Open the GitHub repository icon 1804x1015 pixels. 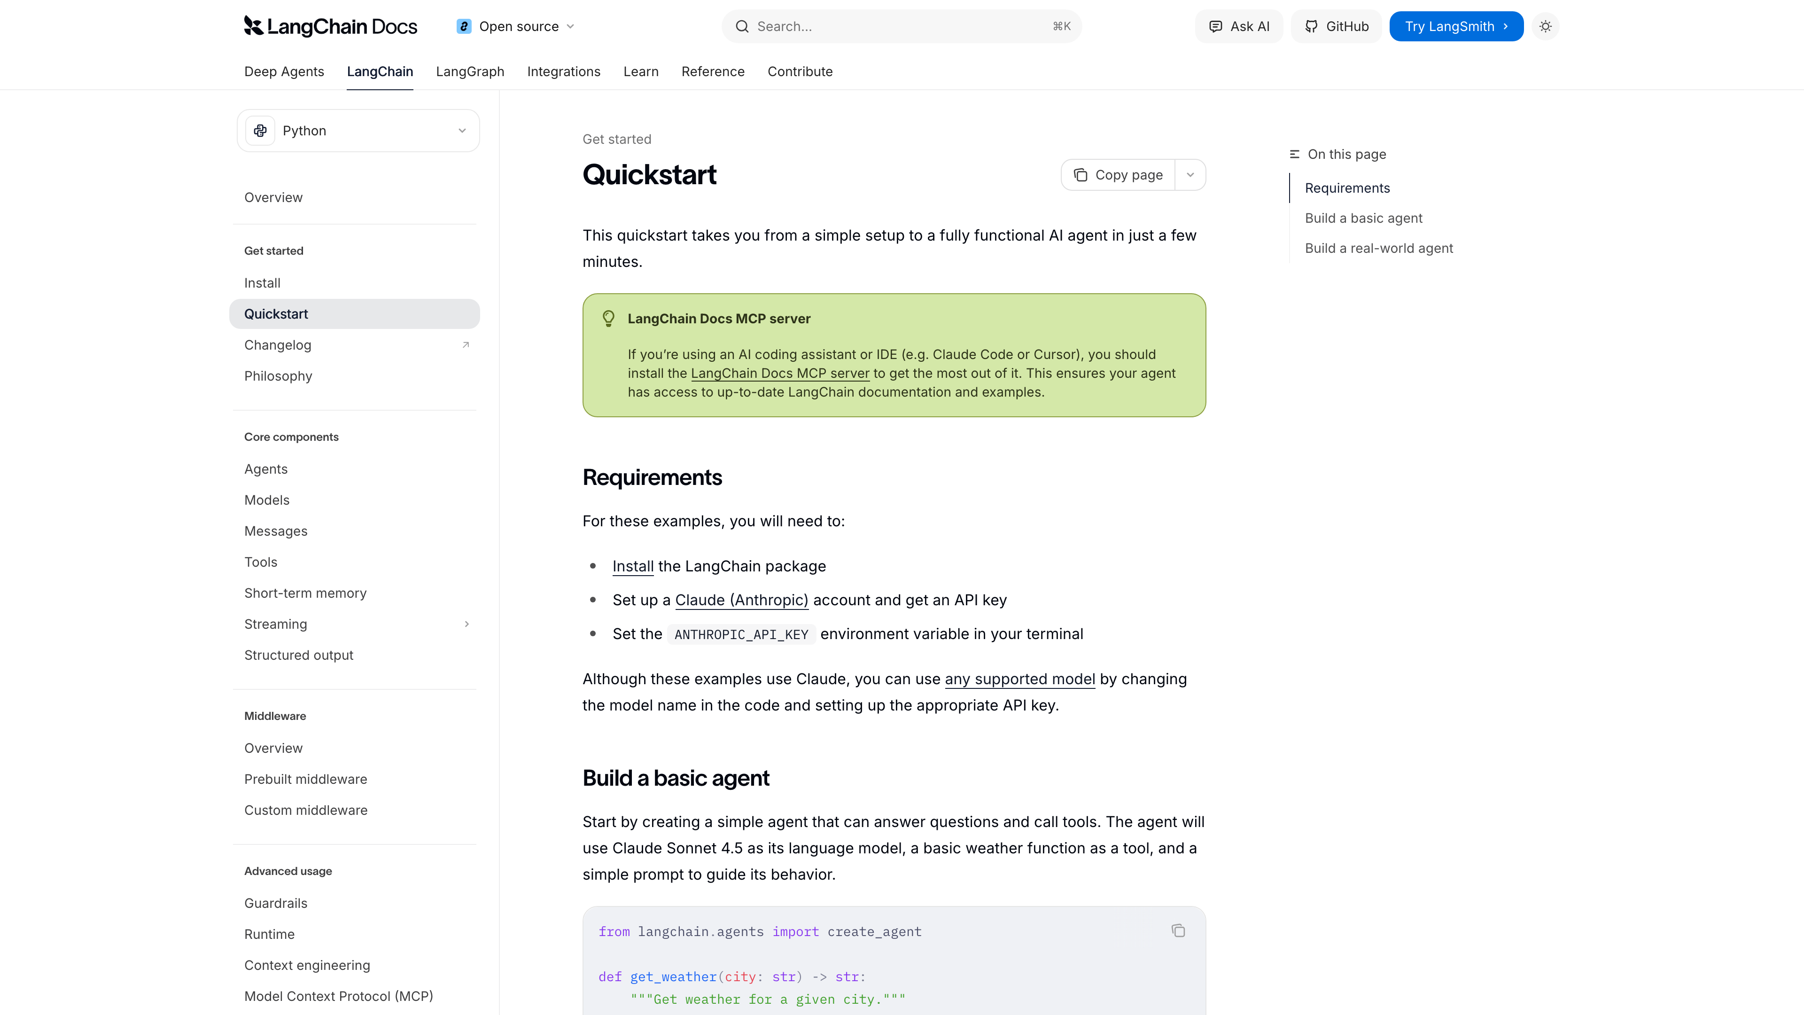[x=1311, y=26]
